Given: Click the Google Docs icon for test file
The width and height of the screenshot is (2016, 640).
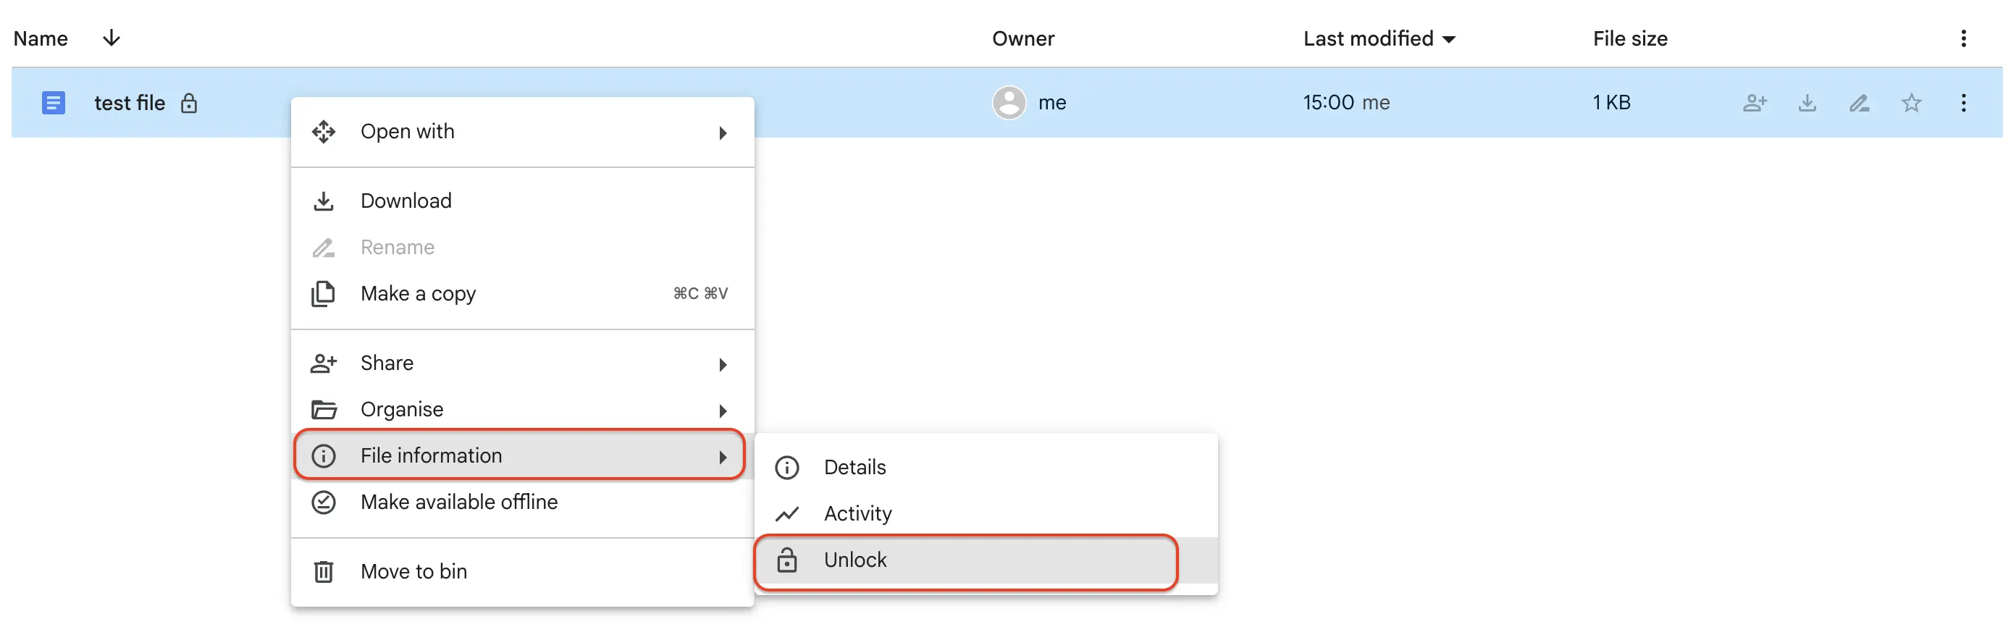Looking at the screenshot, I should 53,103.
